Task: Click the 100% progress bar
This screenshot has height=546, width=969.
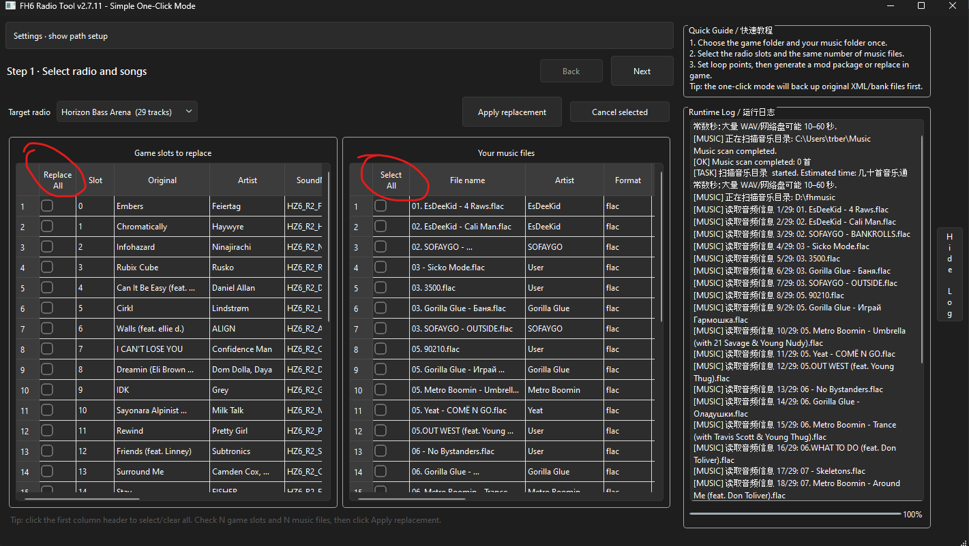Action: pyautogui.click(x=794, y=514)
